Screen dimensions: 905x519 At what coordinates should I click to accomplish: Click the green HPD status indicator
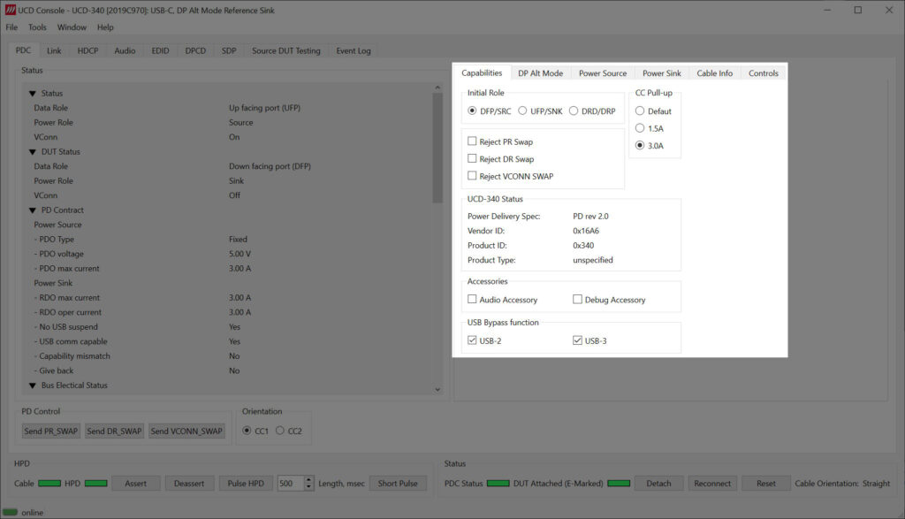(95, 484)
